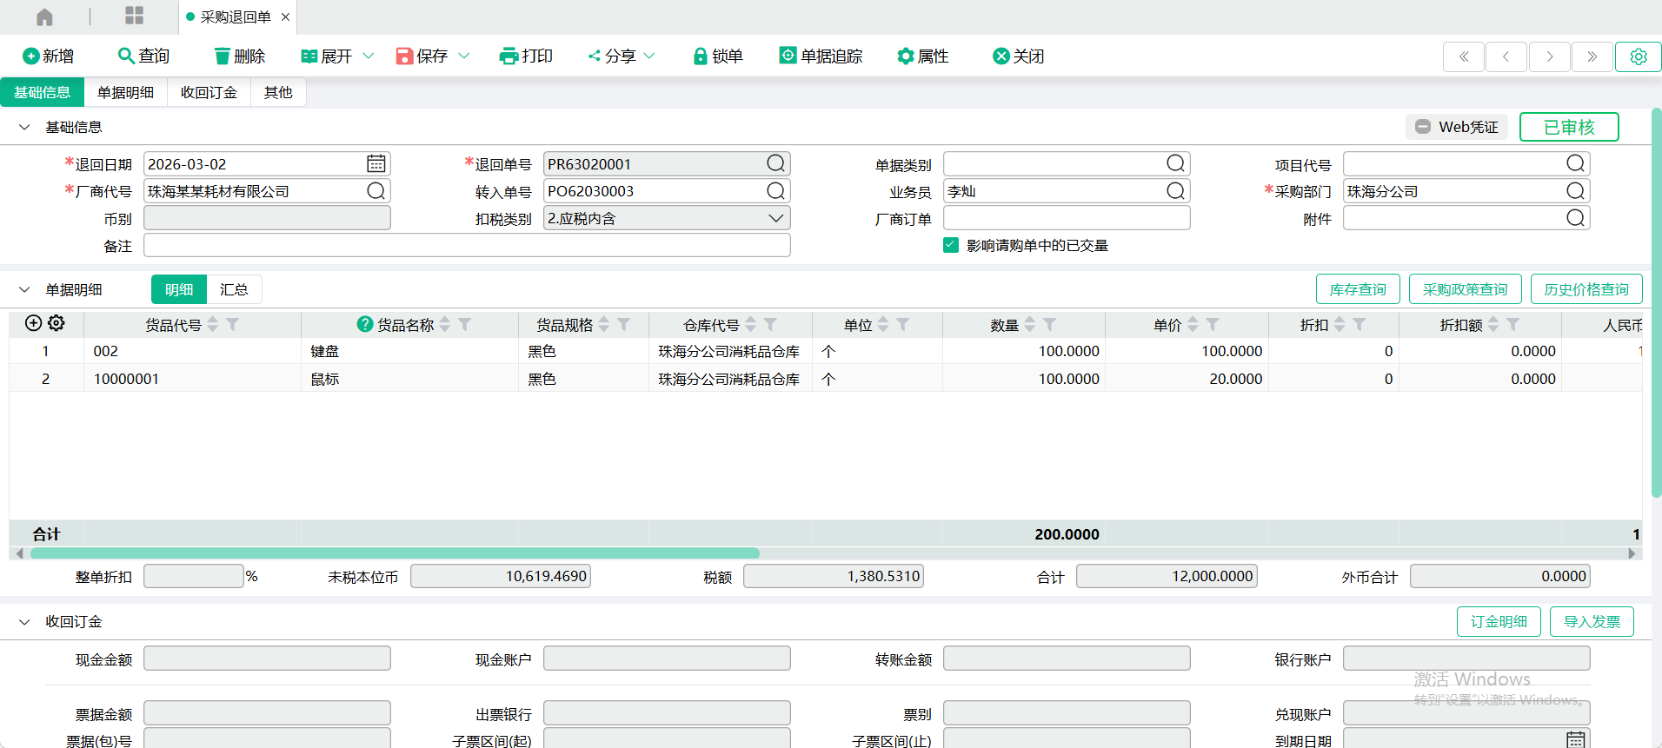Open 单据追踪 document tracking
1662x748 pixels.
[821, 56]
